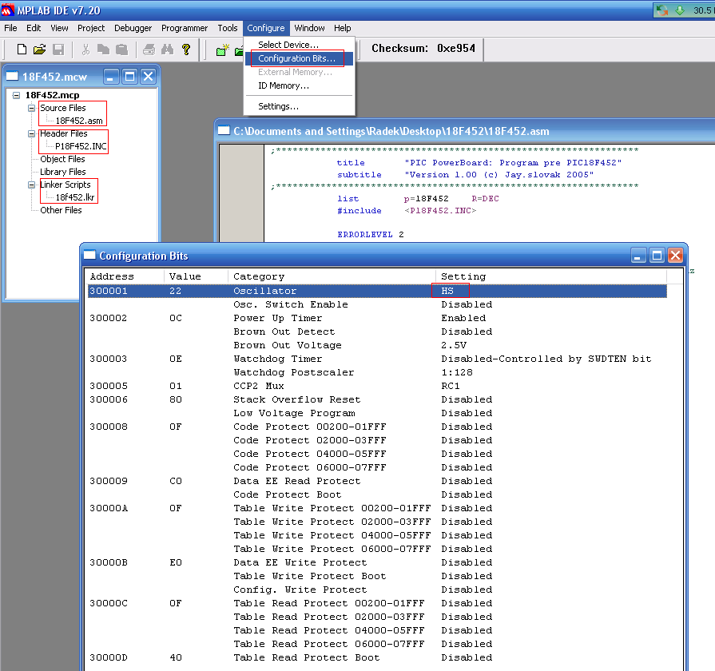Open the Project menu
Viewport: 715px width, 671px height.
(91, 28)
